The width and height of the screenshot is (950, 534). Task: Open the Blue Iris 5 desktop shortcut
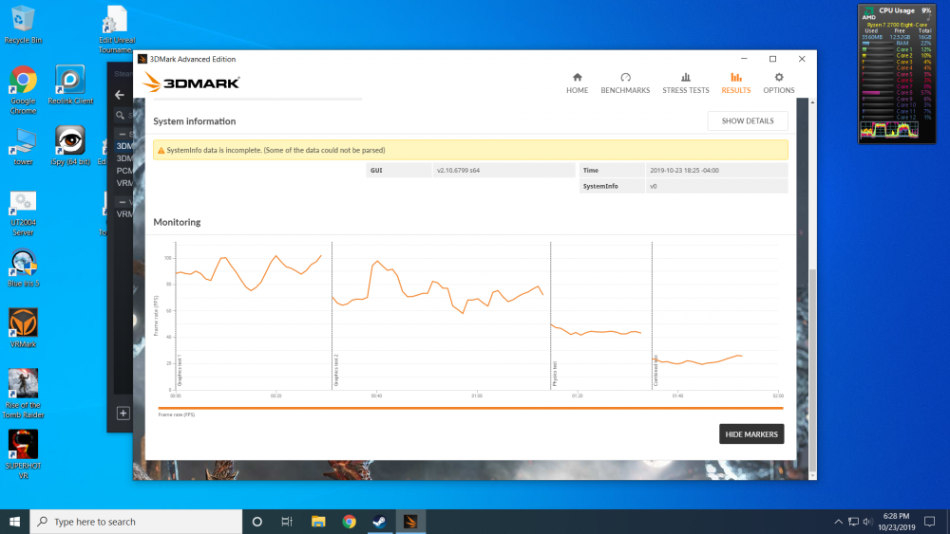pyautogui.click(x=23, y=268)
